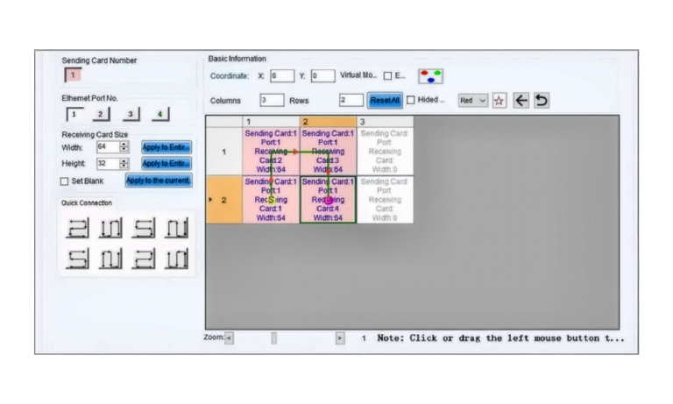Choose second Quick Connection pattern in top row

point(110,228)
